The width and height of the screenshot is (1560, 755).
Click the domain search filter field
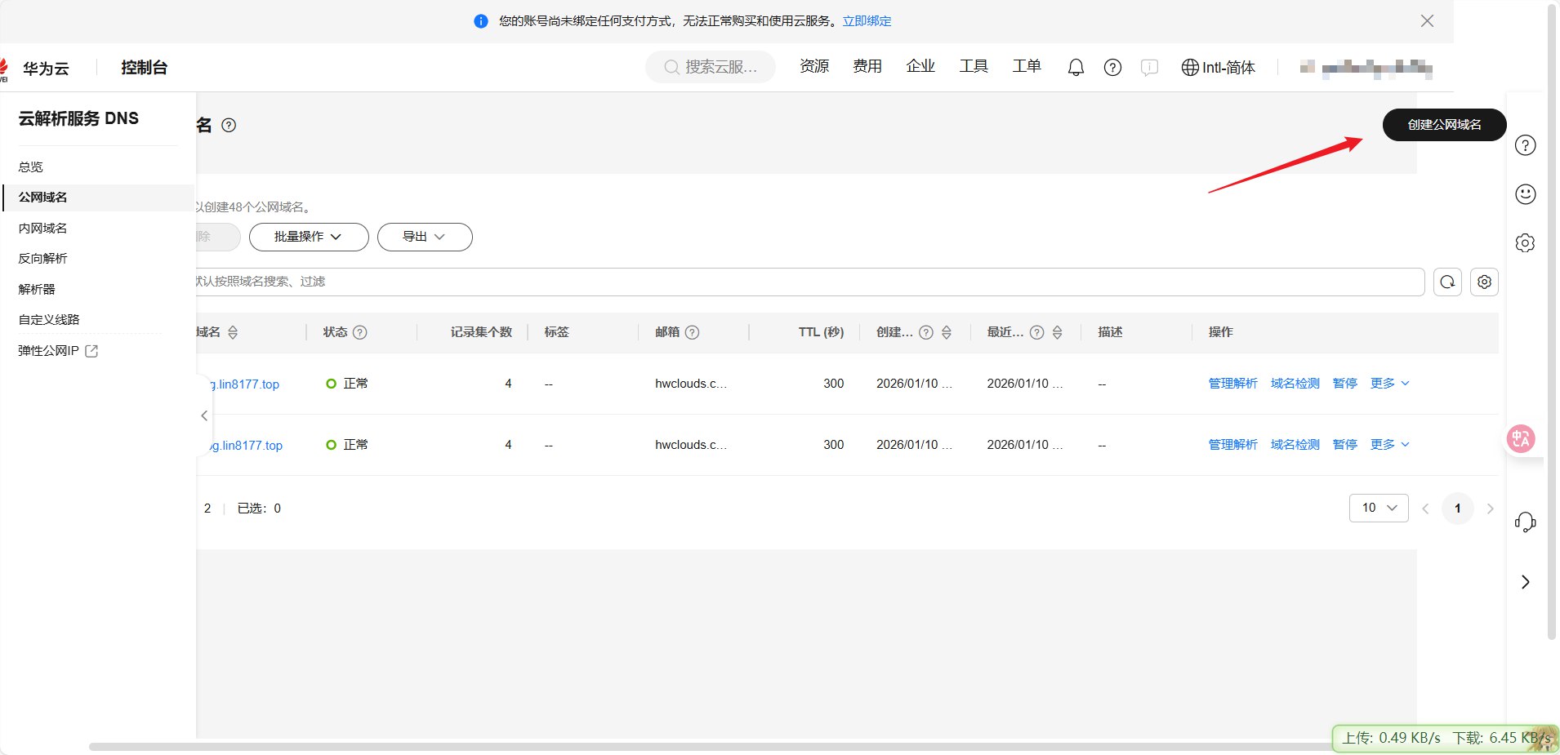809,282
